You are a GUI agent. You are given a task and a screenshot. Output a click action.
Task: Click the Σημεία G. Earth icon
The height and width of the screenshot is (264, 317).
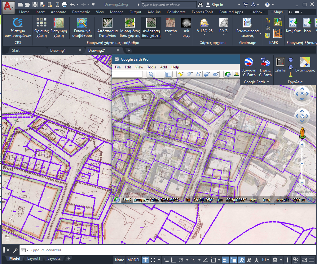[265, 62]
